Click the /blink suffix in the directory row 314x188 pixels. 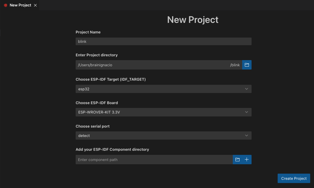[235, 65]
